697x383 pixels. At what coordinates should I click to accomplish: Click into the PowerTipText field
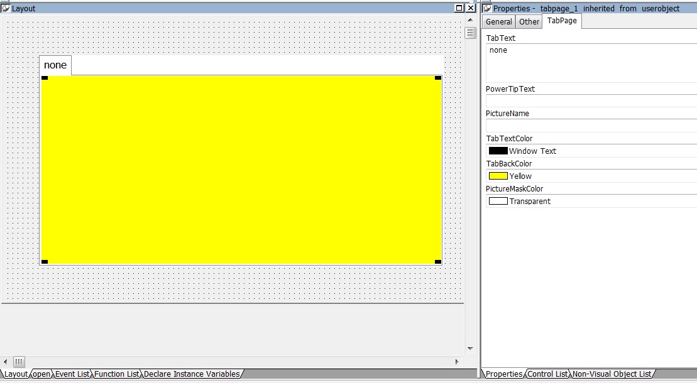point(591,101)
